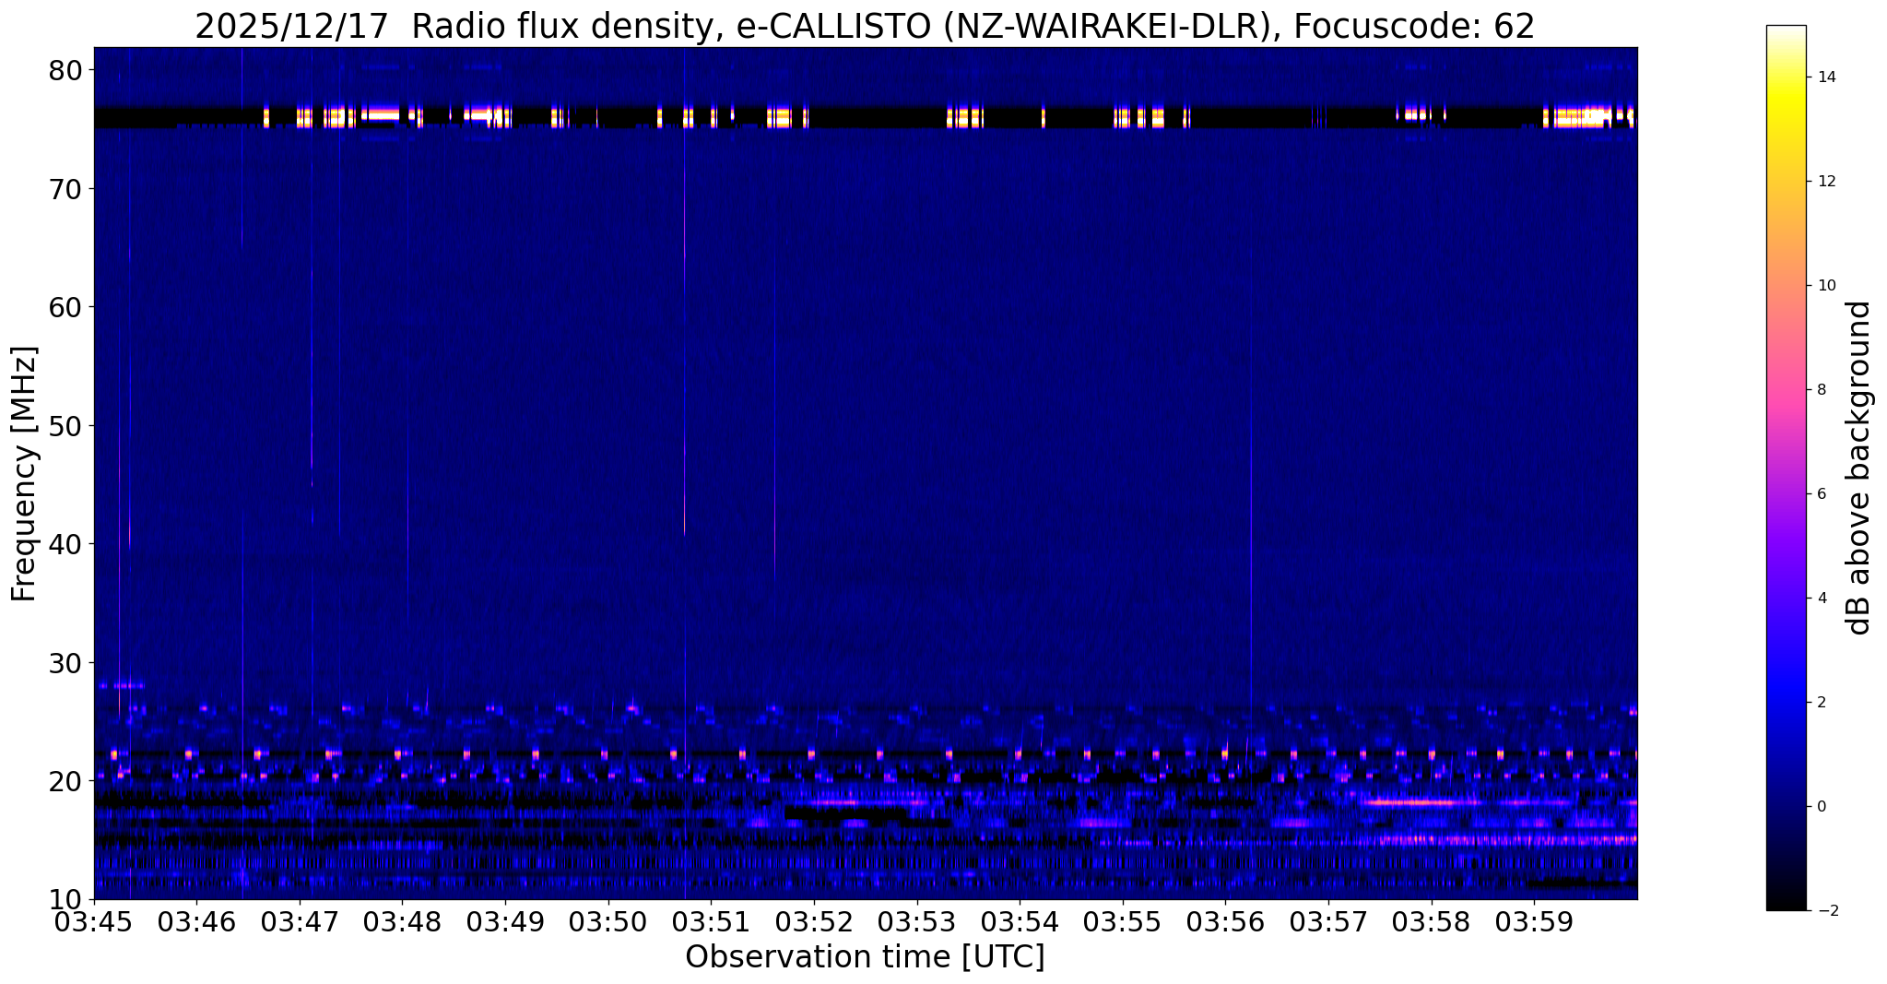The width and height of the screenshot is (1887, 984).
Task: Click the bright 18 MHz emission streak near 03:58
Action: point(1410,802)
